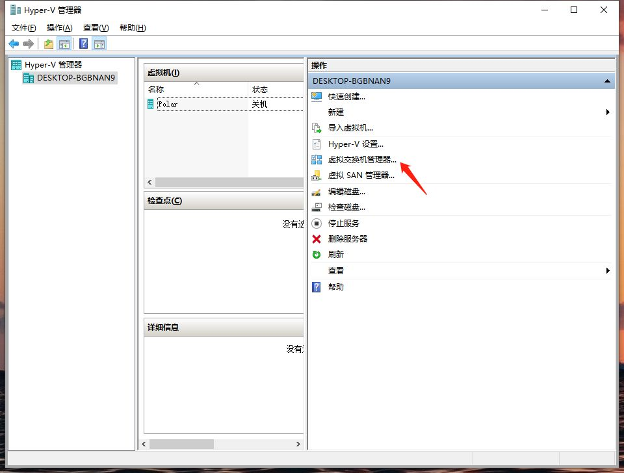Click left arrow of virtual machine list scrollbar
Image resolution: width=624 pixels, height=473 pixels.
[x=149, y=183]
